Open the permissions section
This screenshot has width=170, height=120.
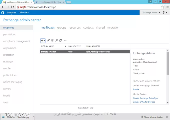click(10, 34)
